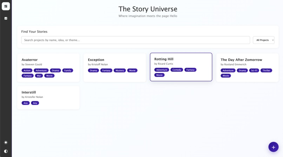Click author text by Rooland Emmerich
The image size is (283, 157).
click(233, 64)
